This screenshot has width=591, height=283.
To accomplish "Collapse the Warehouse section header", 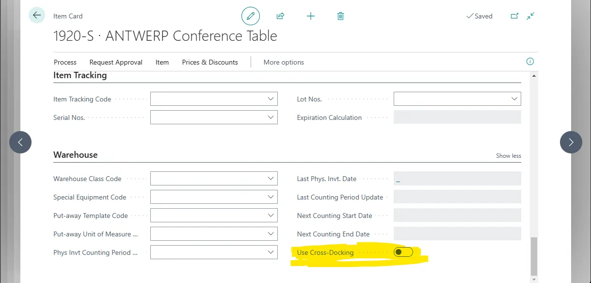I will [x=76, y=155].
